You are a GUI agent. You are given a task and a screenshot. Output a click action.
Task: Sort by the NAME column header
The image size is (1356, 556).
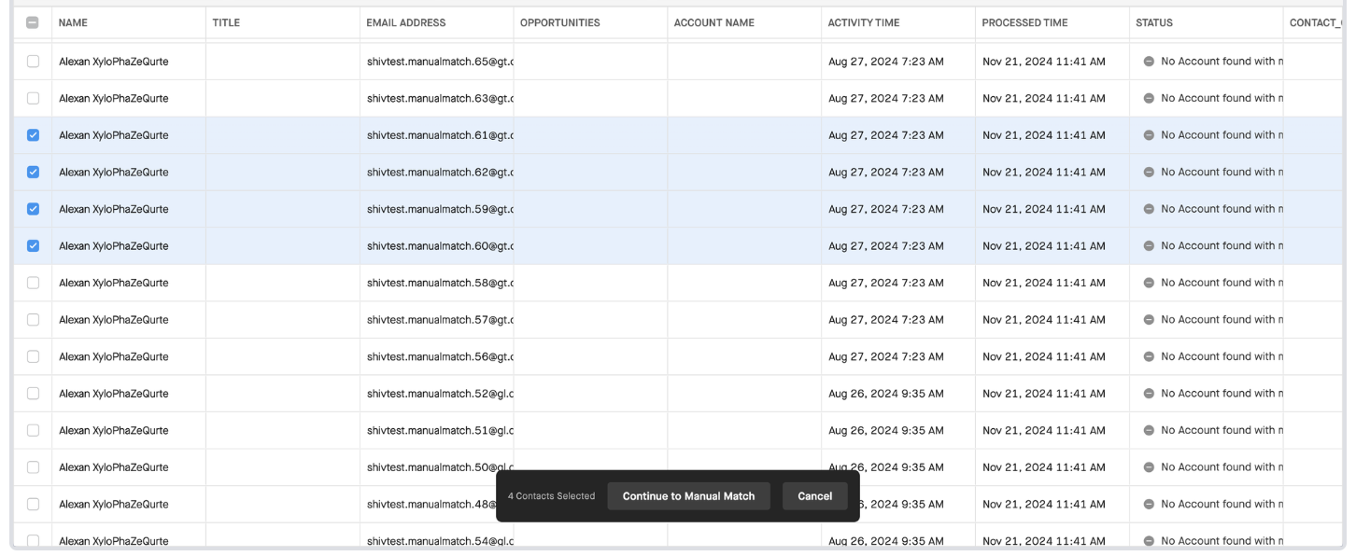(x=73, y=22)
